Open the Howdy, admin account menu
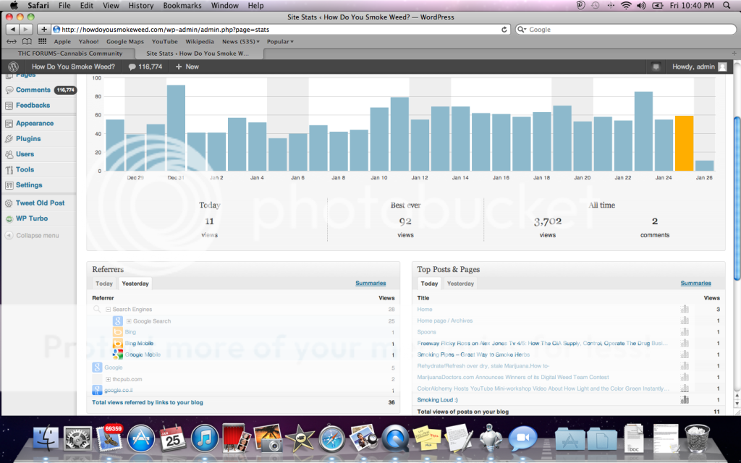The image size is (741, 463). (699, 67)
